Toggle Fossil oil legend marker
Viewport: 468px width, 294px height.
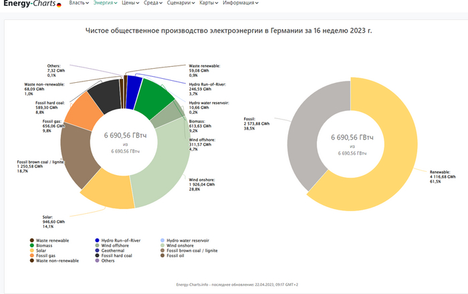pyautogui.click(x=164, y=255)
